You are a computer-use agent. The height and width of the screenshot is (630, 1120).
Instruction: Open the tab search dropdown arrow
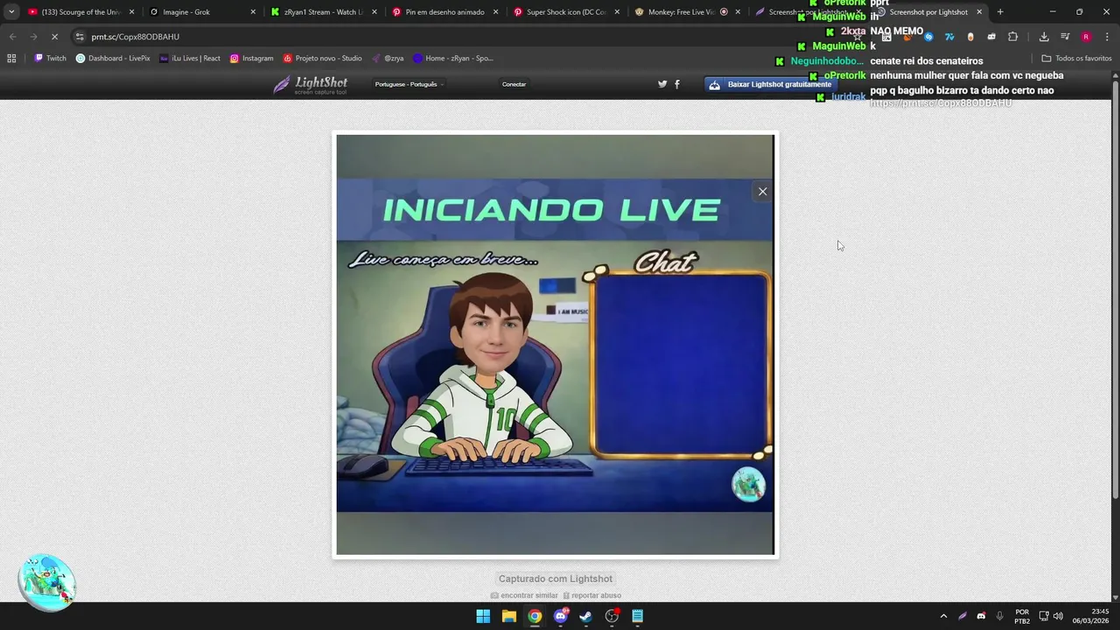[x=11, y=12]
